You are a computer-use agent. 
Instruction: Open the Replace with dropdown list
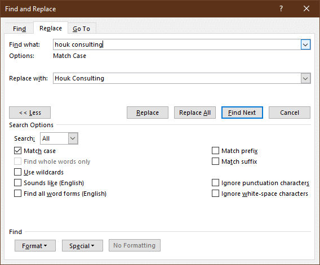(x=305, y=78)
